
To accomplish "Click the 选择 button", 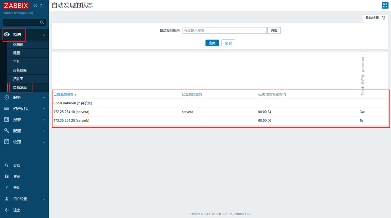I will pyautogui.click(x=274, y=30).
